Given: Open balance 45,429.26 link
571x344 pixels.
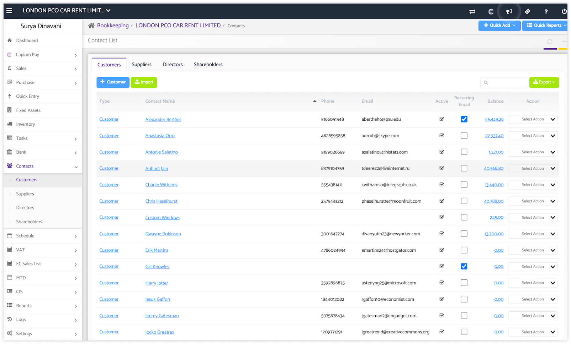Looking at the screenshot, I should click(x=494, y=120).
